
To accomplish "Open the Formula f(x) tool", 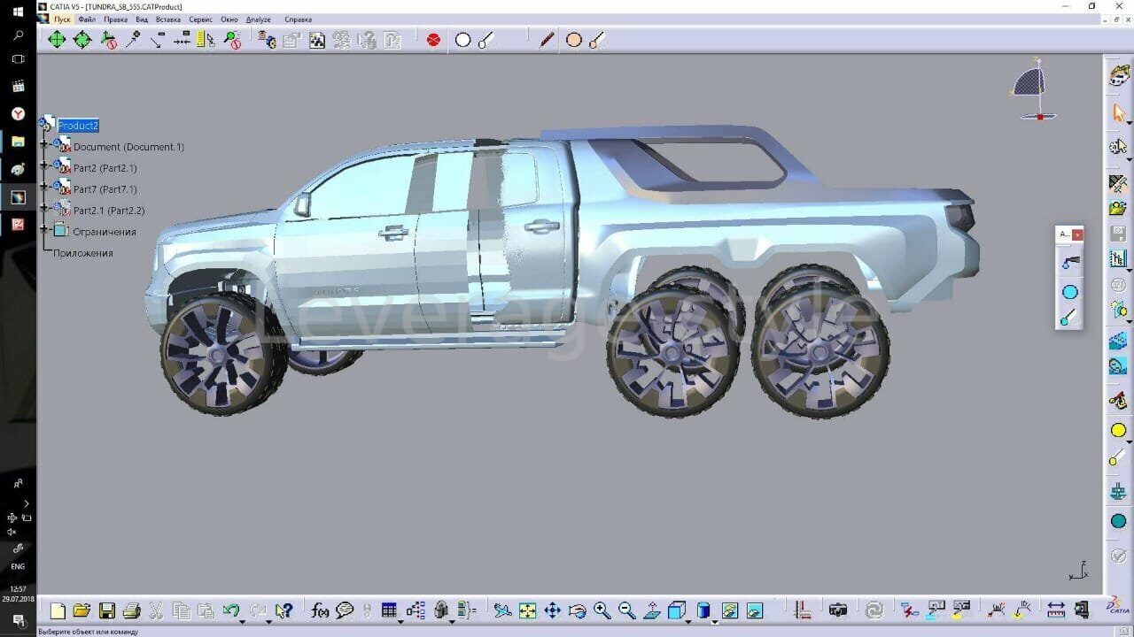I will [320, 610].
